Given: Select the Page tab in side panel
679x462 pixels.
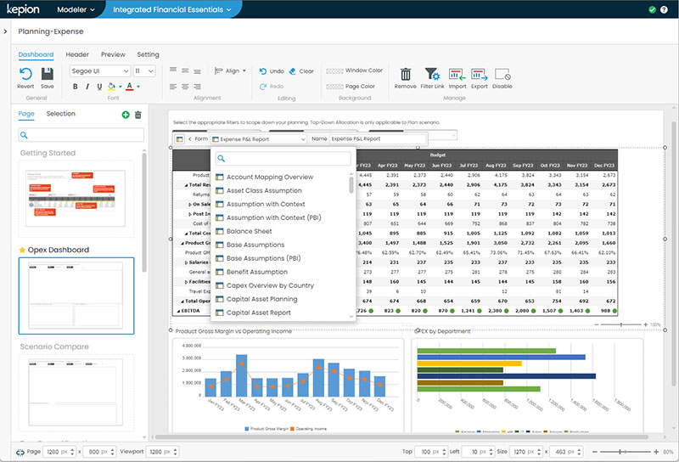Looking at the screenshot, I should 26,114.
